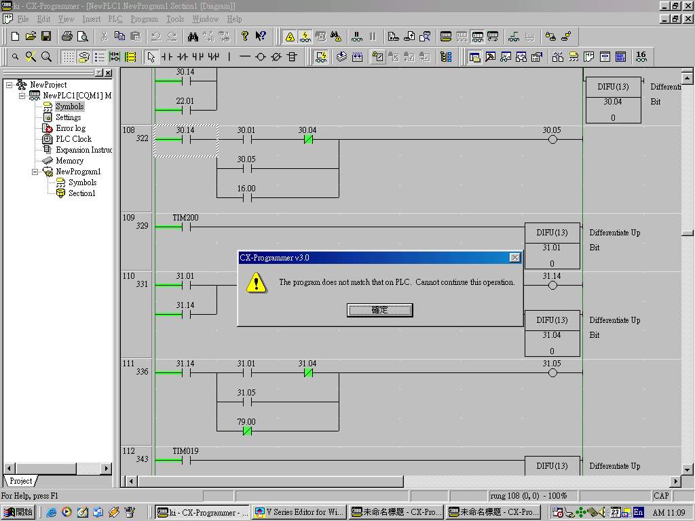The image size is (695, 521).
Task: Toggle the grid dots display
Action: tap(68, 57)
